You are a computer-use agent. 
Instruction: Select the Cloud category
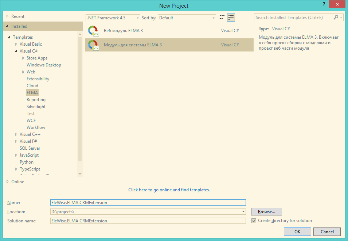[x=32, y=85]
